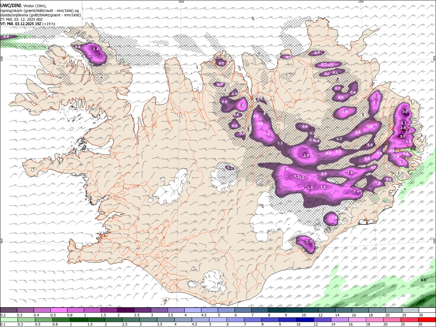
Task: Pick the dark green 1 rain legend swatch
Action: [78, 320]
